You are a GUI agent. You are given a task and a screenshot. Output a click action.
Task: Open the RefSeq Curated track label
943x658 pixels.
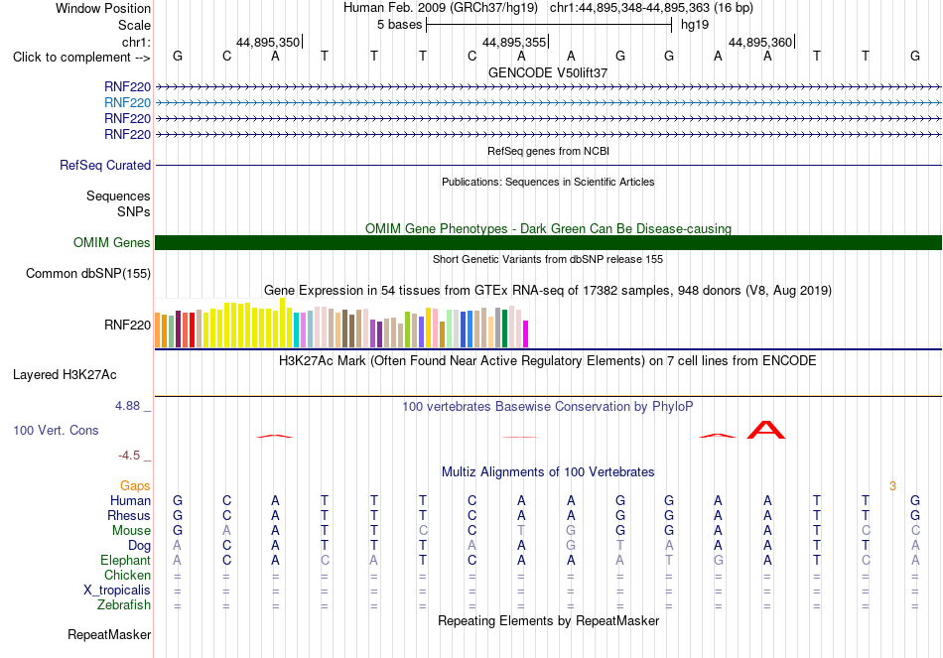(105, 165)
